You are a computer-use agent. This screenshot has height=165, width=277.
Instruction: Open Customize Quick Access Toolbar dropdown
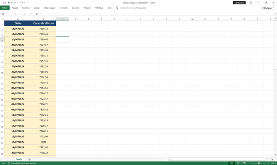click(28, 2)
